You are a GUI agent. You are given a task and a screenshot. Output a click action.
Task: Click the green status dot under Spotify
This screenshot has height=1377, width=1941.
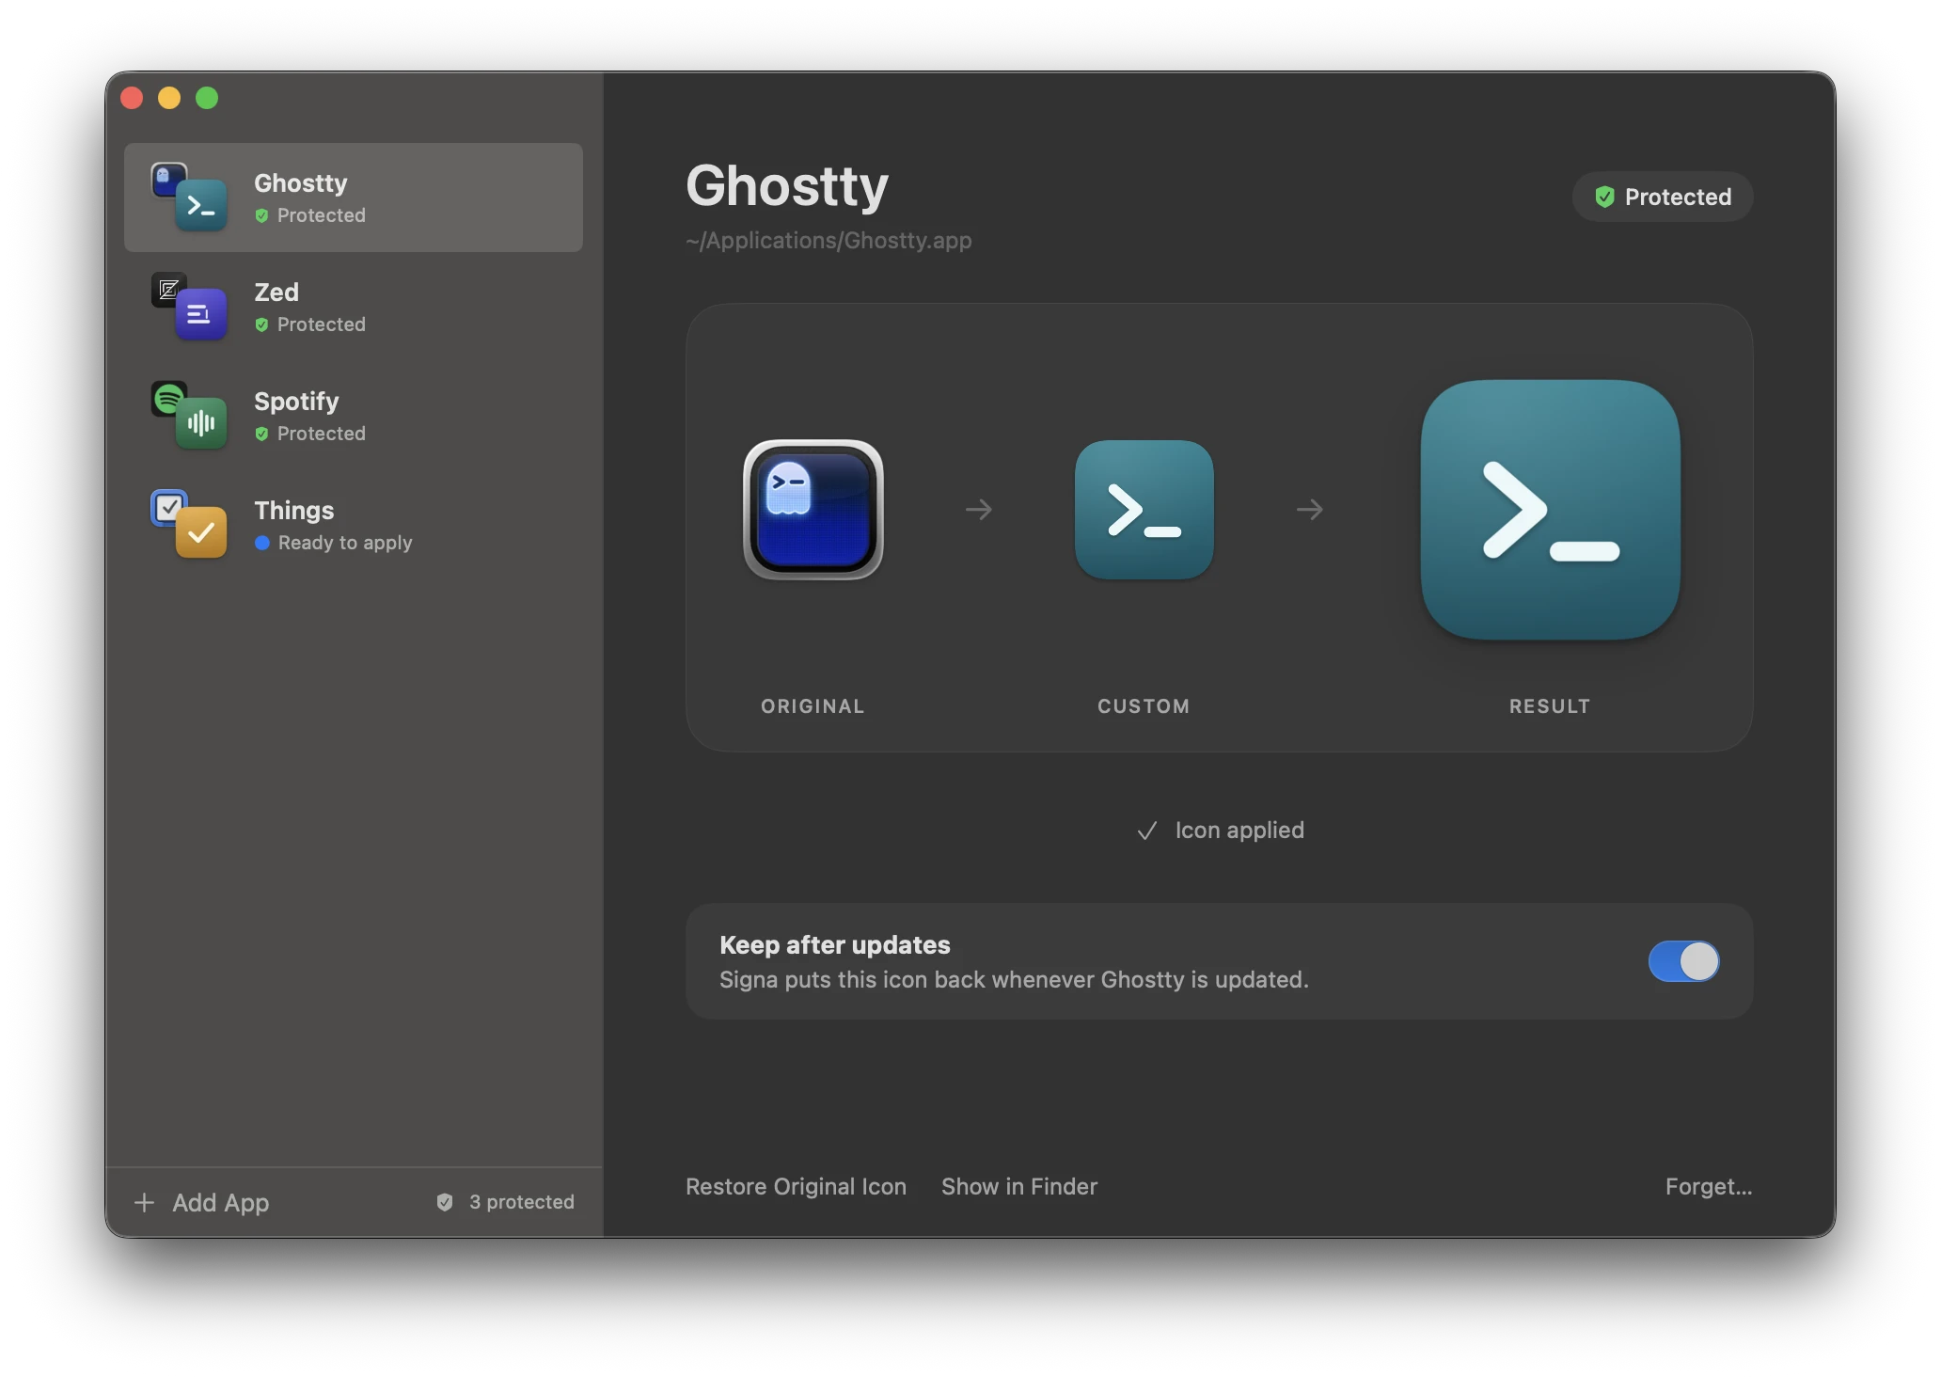point(261,434)
